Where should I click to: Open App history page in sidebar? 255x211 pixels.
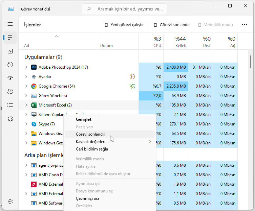pyautogui.click(x=10, y=65)
